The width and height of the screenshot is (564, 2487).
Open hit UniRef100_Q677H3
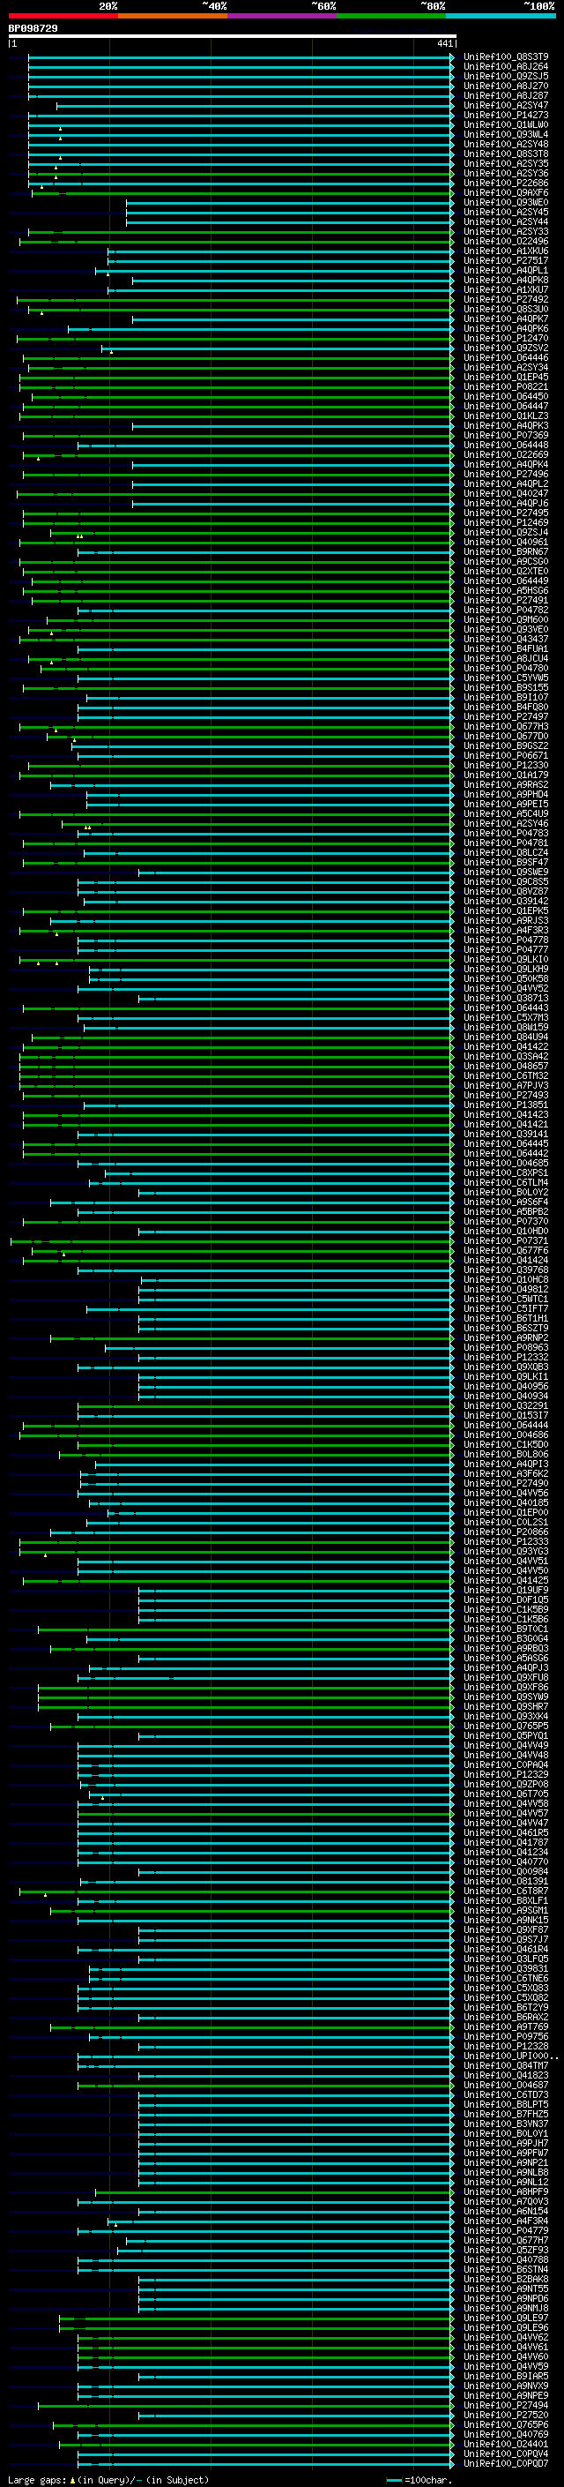[x=506, y=727]
